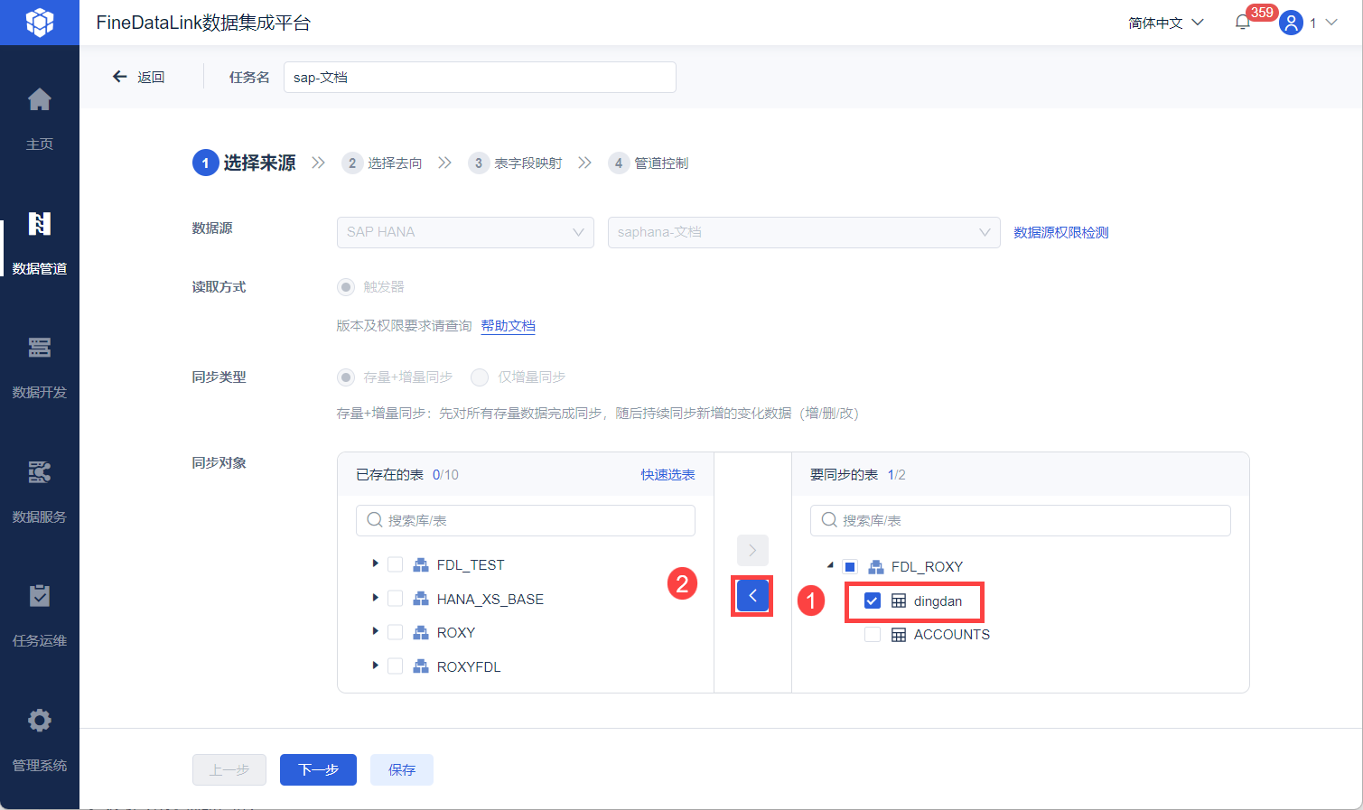Click the right arrow transfer button

[x=752, y=550]
